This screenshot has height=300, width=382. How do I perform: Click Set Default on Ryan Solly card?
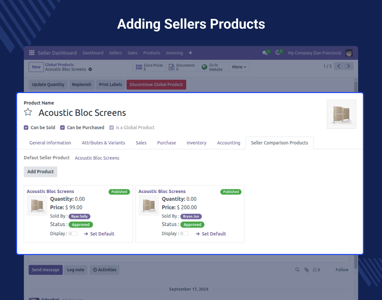(99, 234)
